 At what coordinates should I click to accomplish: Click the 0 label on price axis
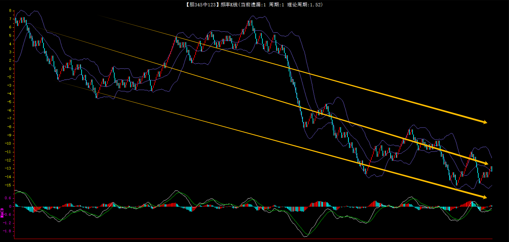pos(10,69)
